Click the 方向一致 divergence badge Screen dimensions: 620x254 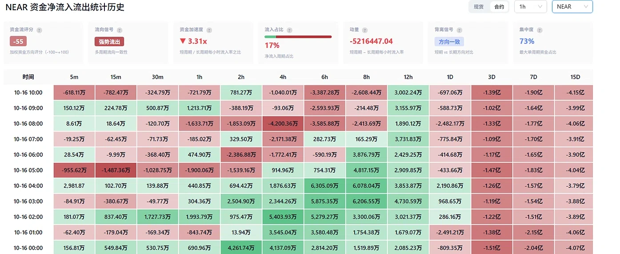point(449,42)
